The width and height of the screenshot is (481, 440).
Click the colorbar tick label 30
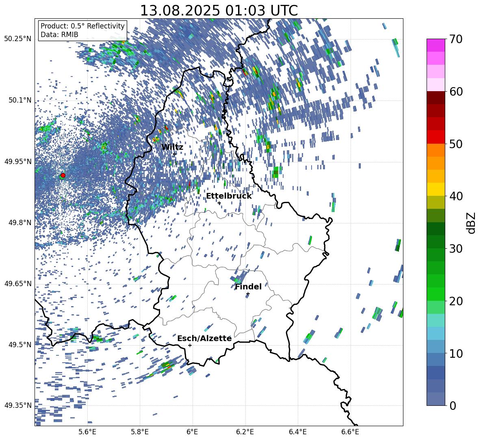click(456, 249)
